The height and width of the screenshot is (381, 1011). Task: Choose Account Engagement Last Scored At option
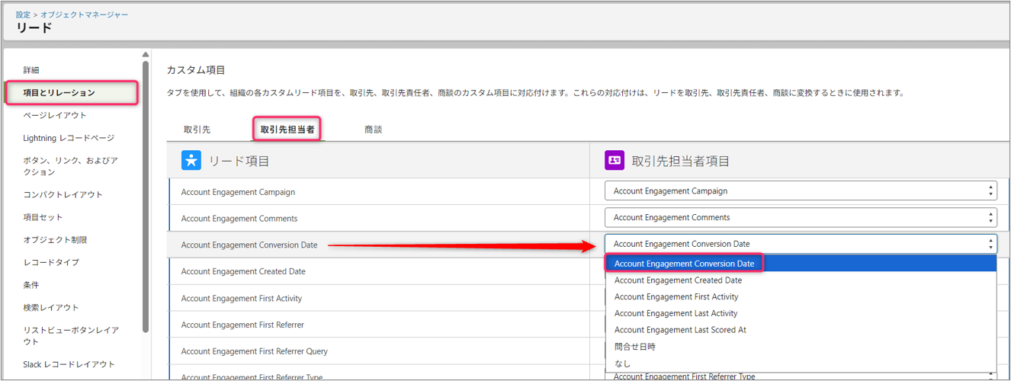coord(801,330)
